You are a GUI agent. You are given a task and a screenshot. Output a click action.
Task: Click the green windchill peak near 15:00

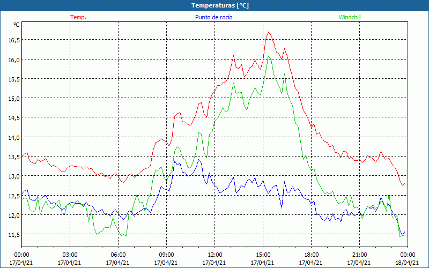(x=269, y=56)
